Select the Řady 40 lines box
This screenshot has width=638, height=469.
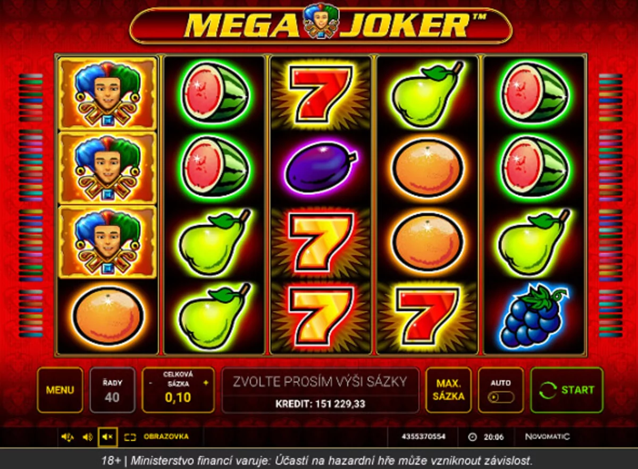click(112, 390)
